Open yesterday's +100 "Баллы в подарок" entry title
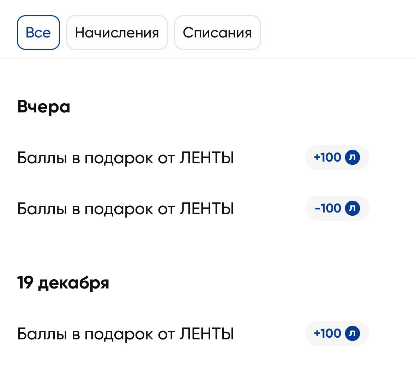This screenshot has width=416, height=385. coord(125,158)
